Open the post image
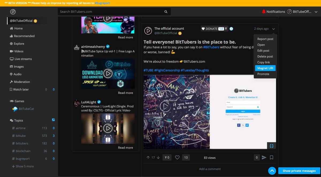Viewport: 321px width, 177px height. point(210,112)
